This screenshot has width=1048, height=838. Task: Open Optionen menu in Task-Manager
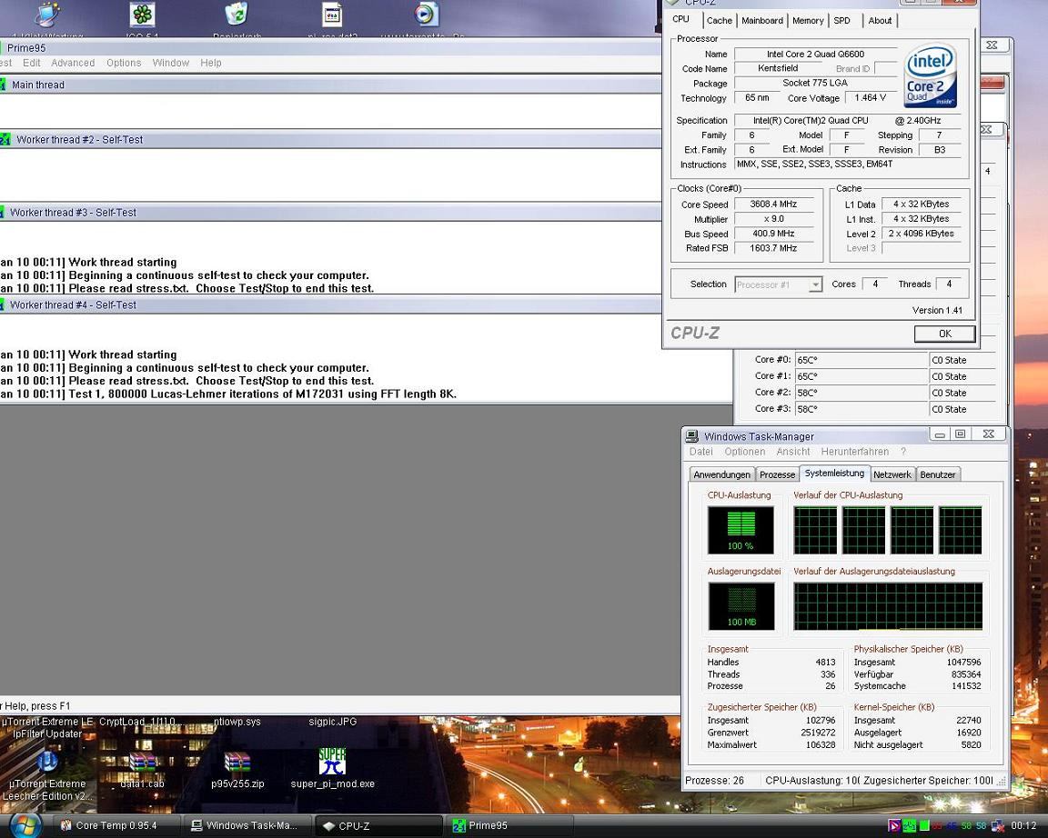[744, 452]
